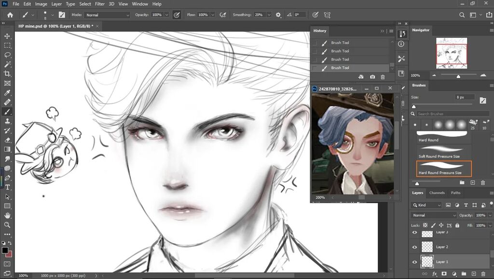The width and height of the screenshot is (494, 279).
Task: Select the Gradient tool
Action: (x=7, y=150)
